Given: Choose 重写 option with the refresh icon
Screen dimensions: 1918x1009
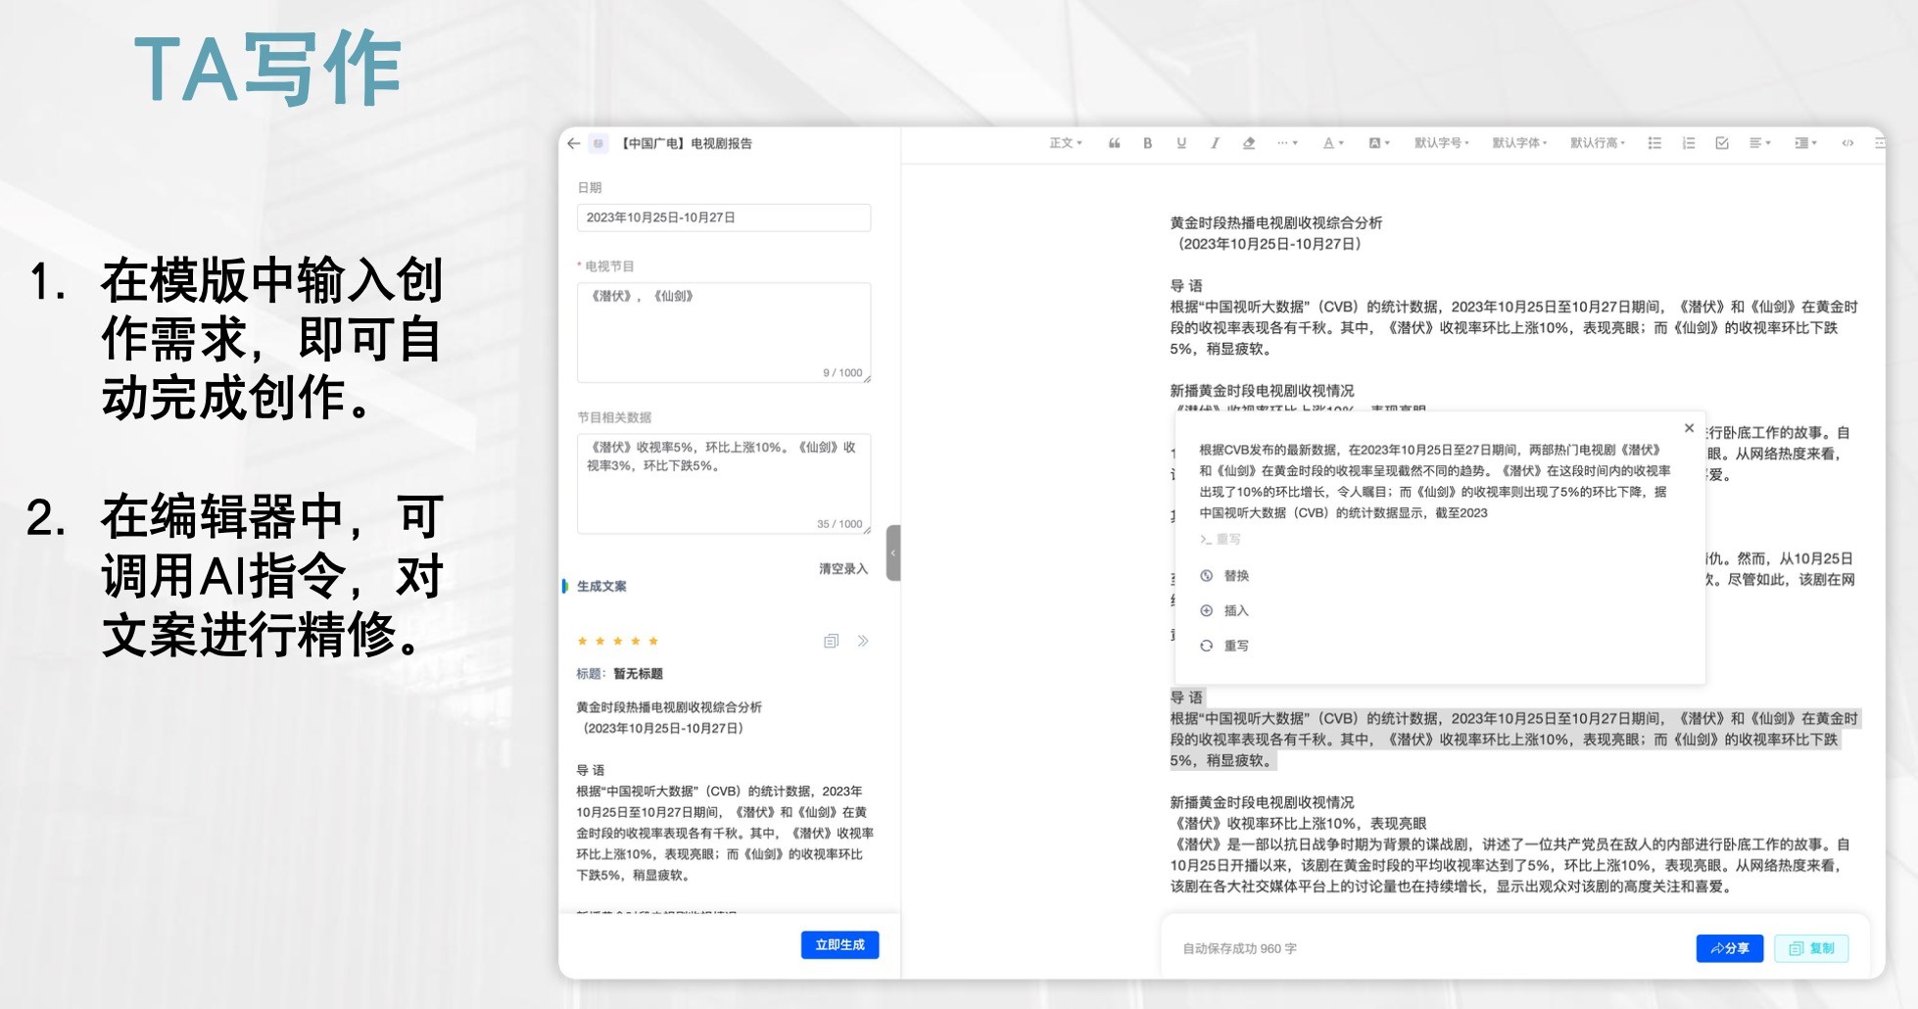Looking at the screenshot, I should point(1224,646).
